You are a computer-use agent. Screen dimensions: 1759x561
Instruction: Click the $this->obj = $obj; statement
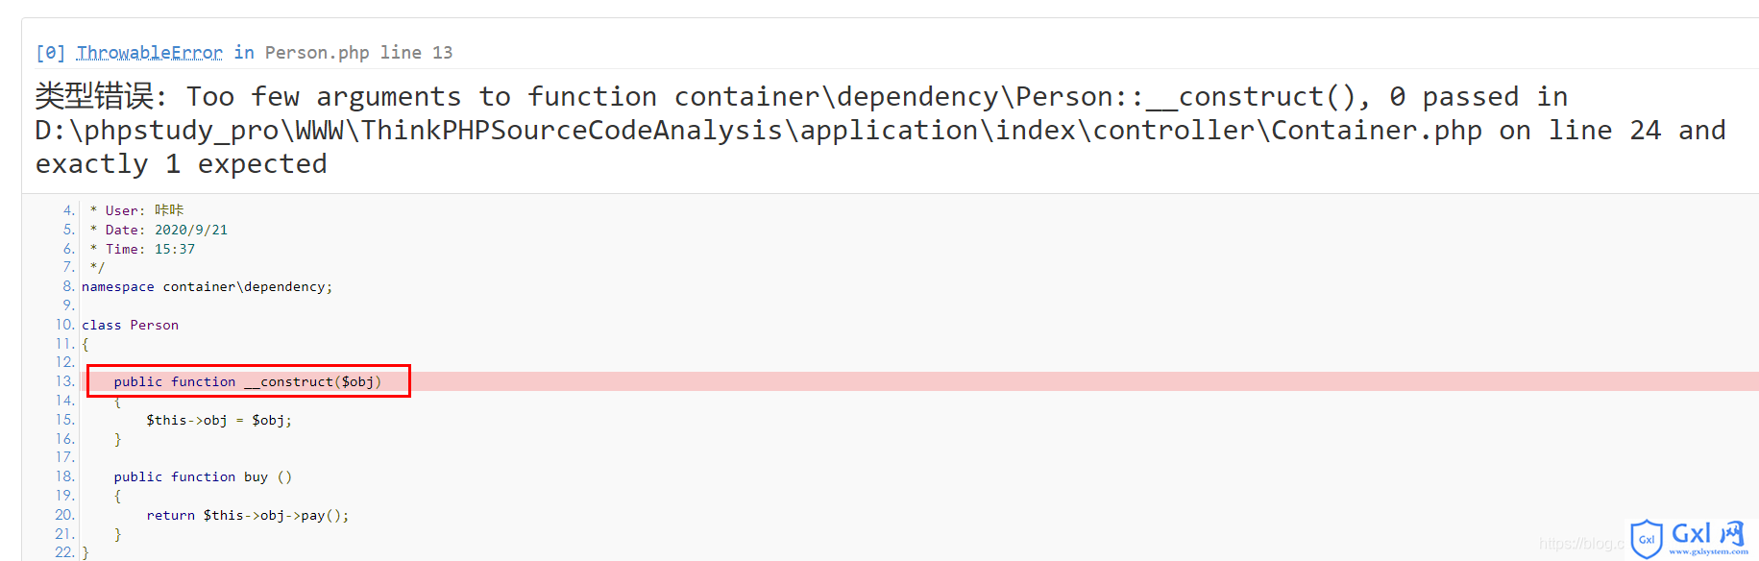tap(219, 420)
